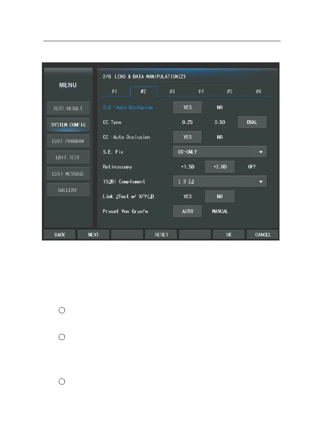Click the NEXT button in bottom bar

coord(93,235)
